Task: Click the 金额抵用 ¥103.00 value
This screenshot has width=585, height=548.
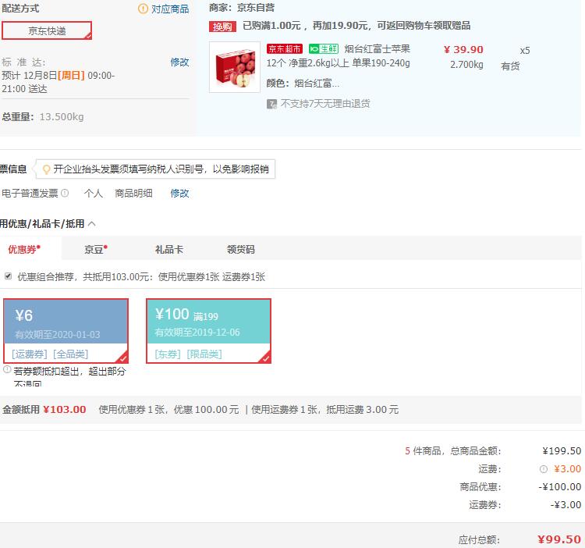Action: point(65,410)
